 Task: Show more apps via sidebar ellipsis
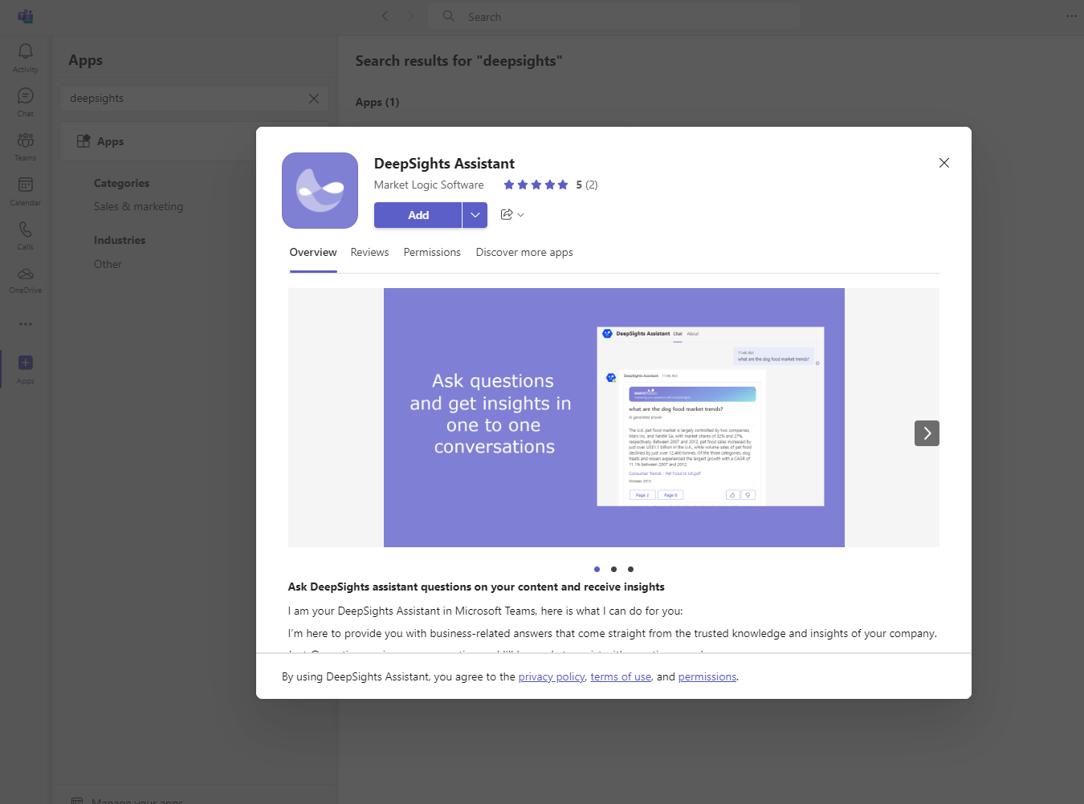(26, 324)
